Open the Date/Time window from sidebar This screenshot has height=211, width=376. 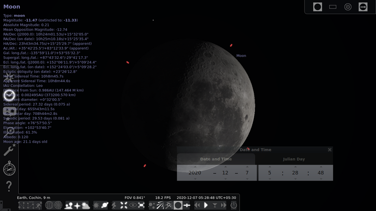9,95
